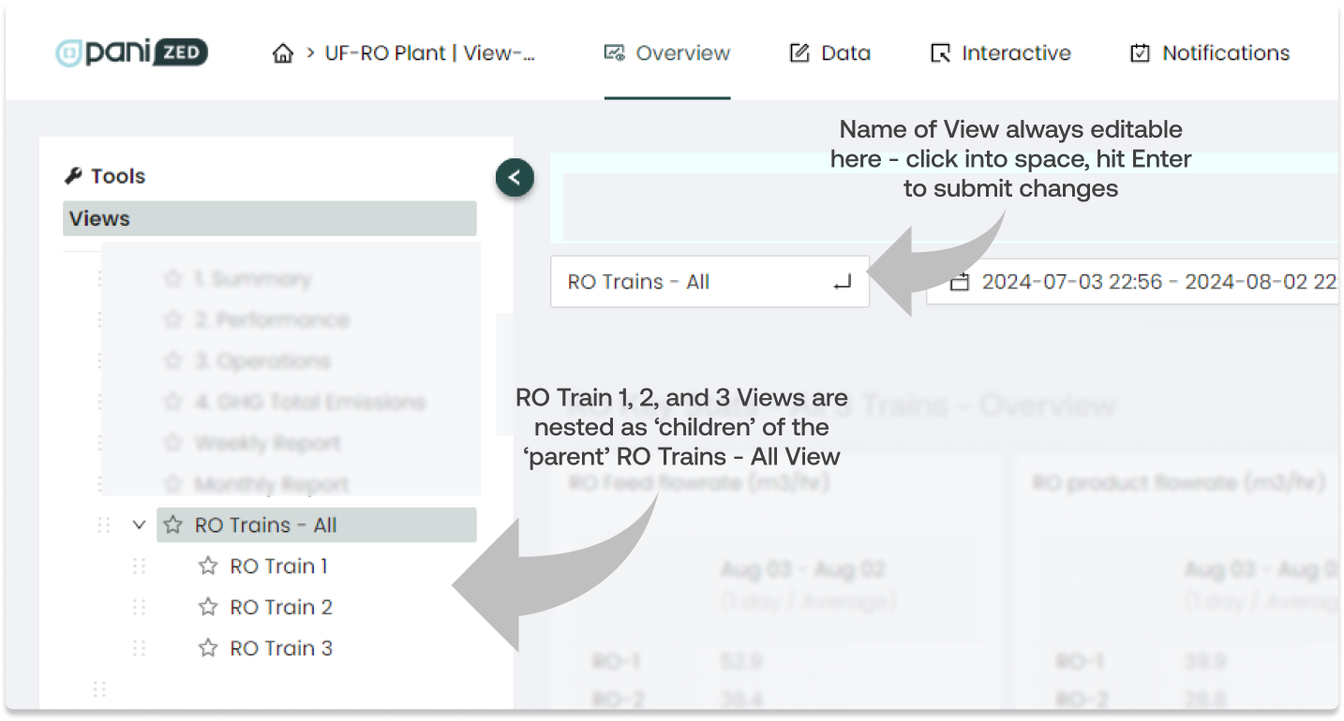
Task: Open the date range picker
Action: (x=1153, y=282)
